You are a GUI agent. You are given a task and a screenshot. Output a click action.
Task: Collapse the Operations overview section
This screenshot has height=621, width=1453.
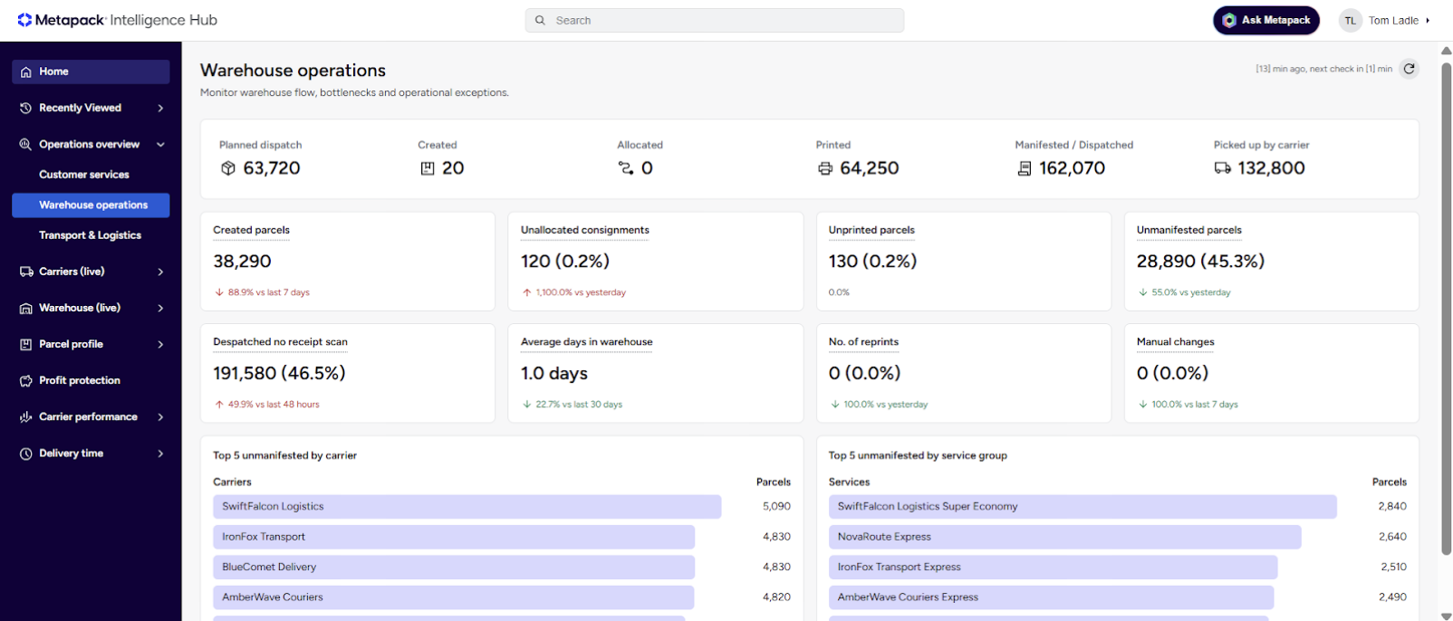point(160,144)
